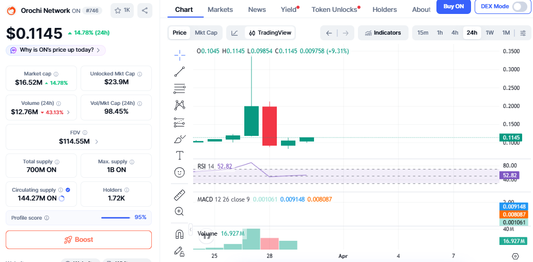The height and width of the screenshot is (262, 533).
Task: Activate the zoom in tool
Action: click(180, 211)
